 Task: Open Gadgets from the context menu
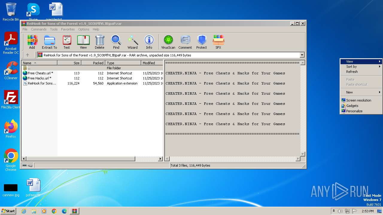pyautogui.click(x=361, y=106)
